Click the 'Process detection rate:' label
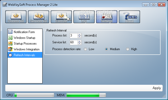 pos(67,49)
